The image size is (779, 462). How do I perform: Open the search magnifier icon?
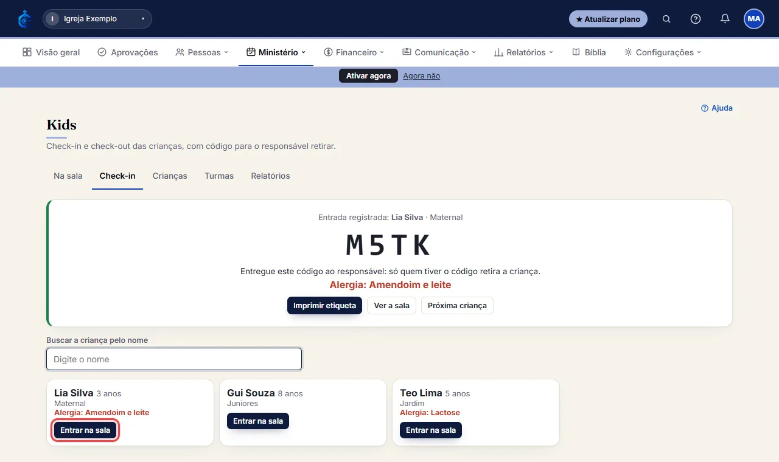tap(666, 19)
